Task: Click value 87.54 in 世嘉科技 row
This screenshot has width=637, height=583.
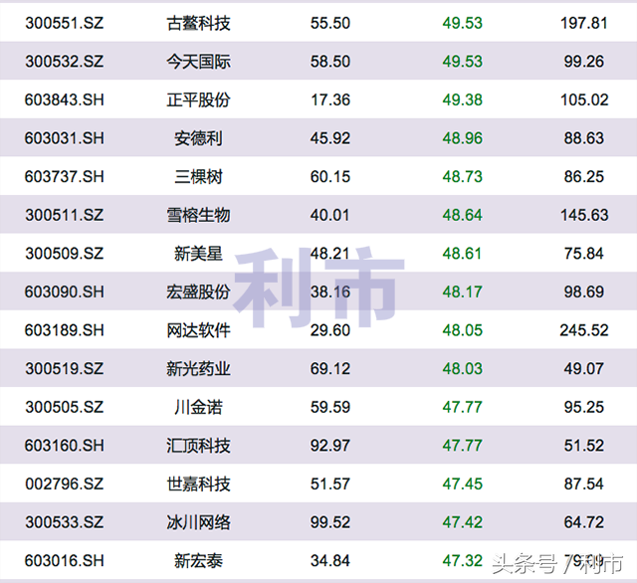Action: 584,484
